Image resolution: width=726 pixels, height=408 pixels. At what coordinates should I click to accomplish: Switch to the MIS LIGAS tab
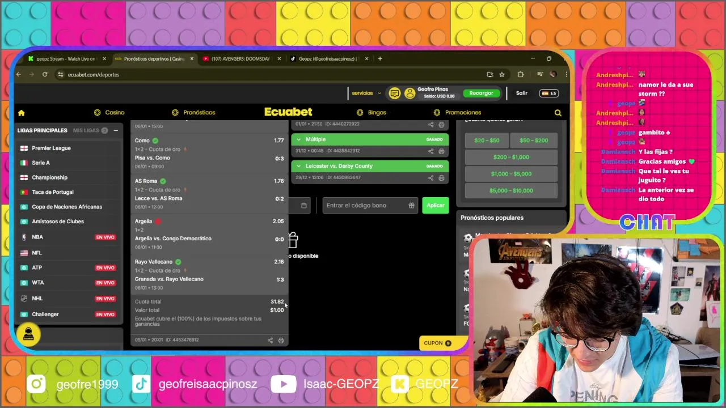90,130
